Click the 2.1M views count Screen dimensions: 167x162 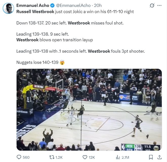point(125,157)
